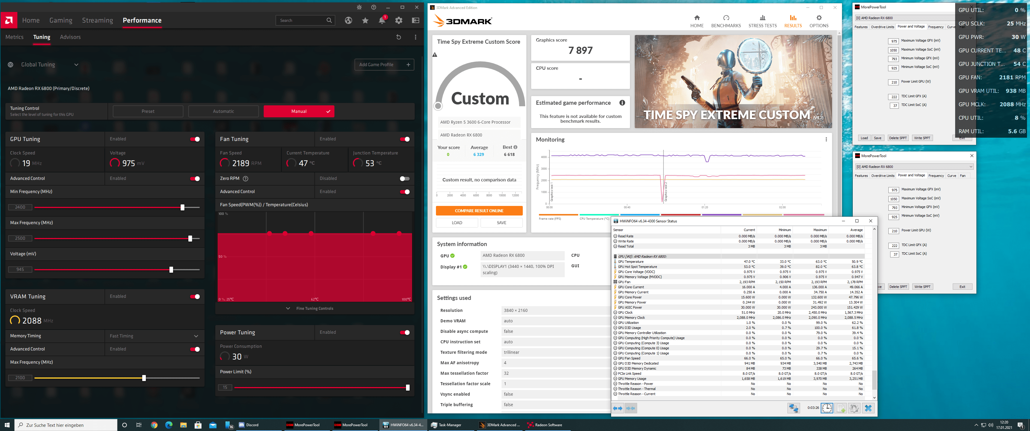Switch to the Advisors tab

(x=70, y=37)
